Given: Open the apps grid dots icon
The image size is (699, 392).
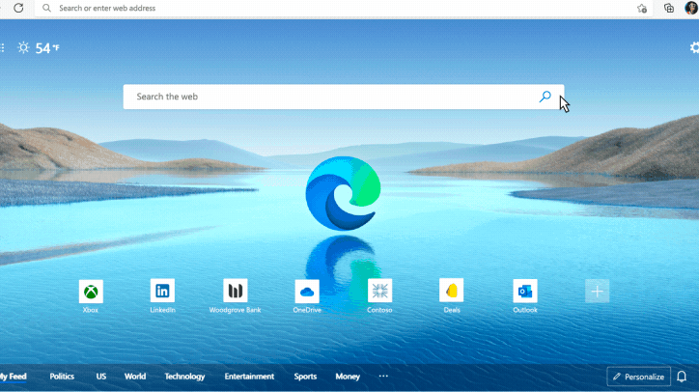Looking at the screenshot, I should pyautogui.click(x=3, y=47).
